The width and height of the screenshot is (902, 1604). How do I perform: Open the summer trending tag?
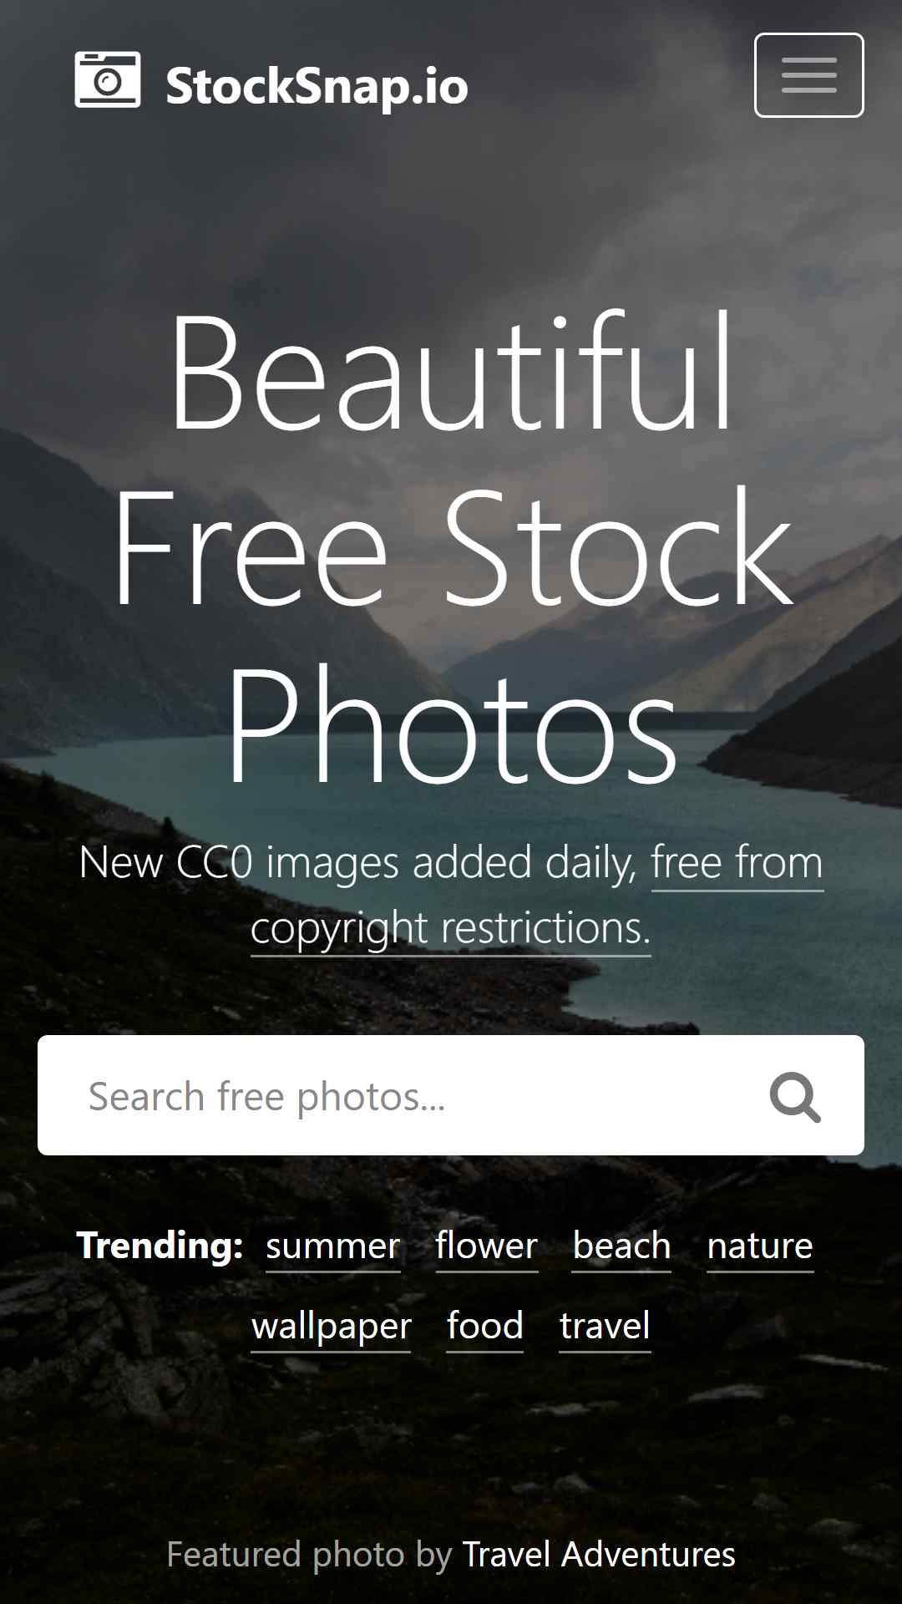(333, 1246)
